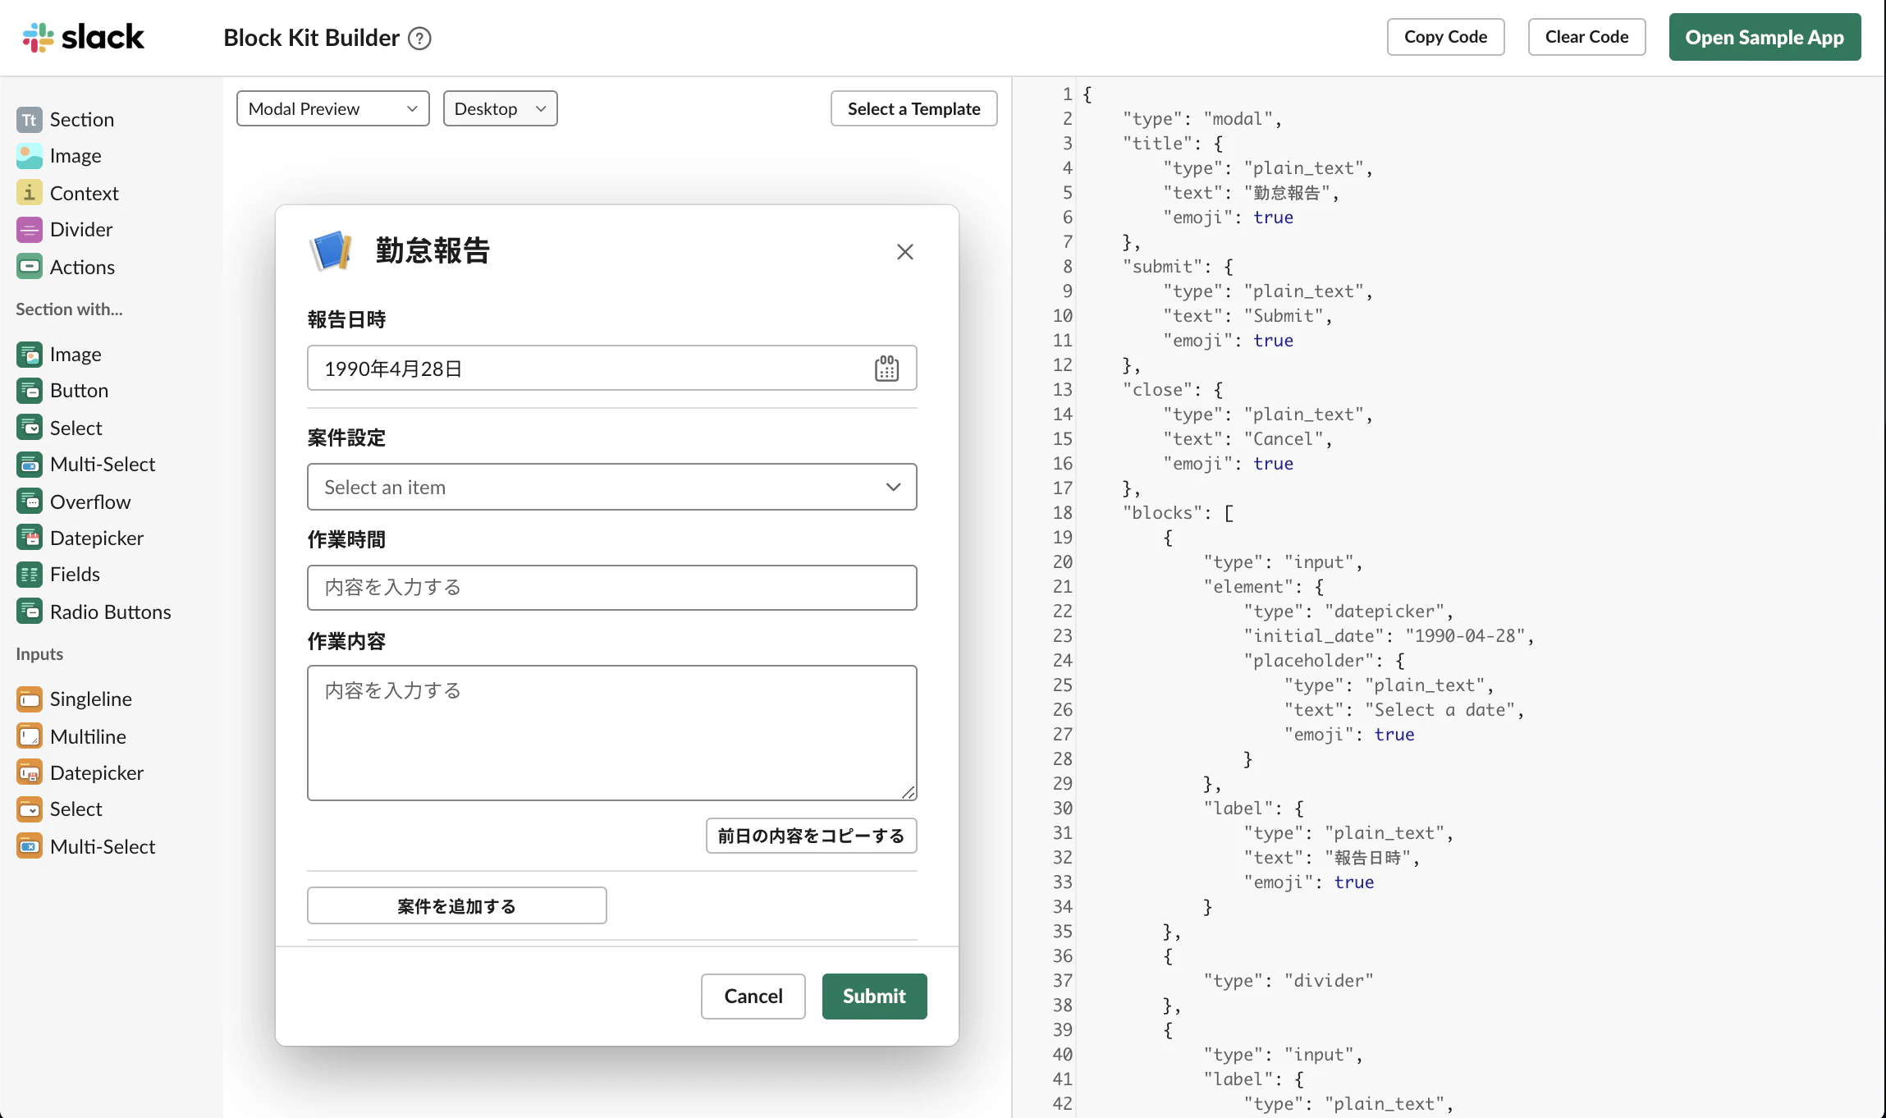Viewport: 1886px width, 1118px height.
Task: Insert the Actions block
Action: 82,267
